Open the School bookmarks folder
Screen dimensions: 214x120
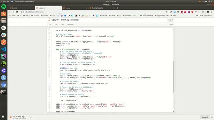(x=35, y=16)
